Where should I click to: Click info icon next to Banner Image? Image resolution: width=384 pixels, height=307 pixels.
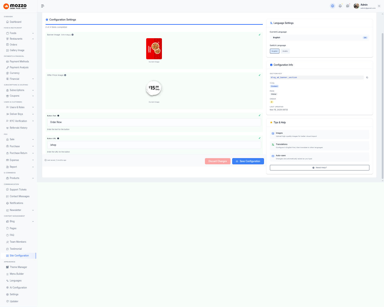click(73, 35)
